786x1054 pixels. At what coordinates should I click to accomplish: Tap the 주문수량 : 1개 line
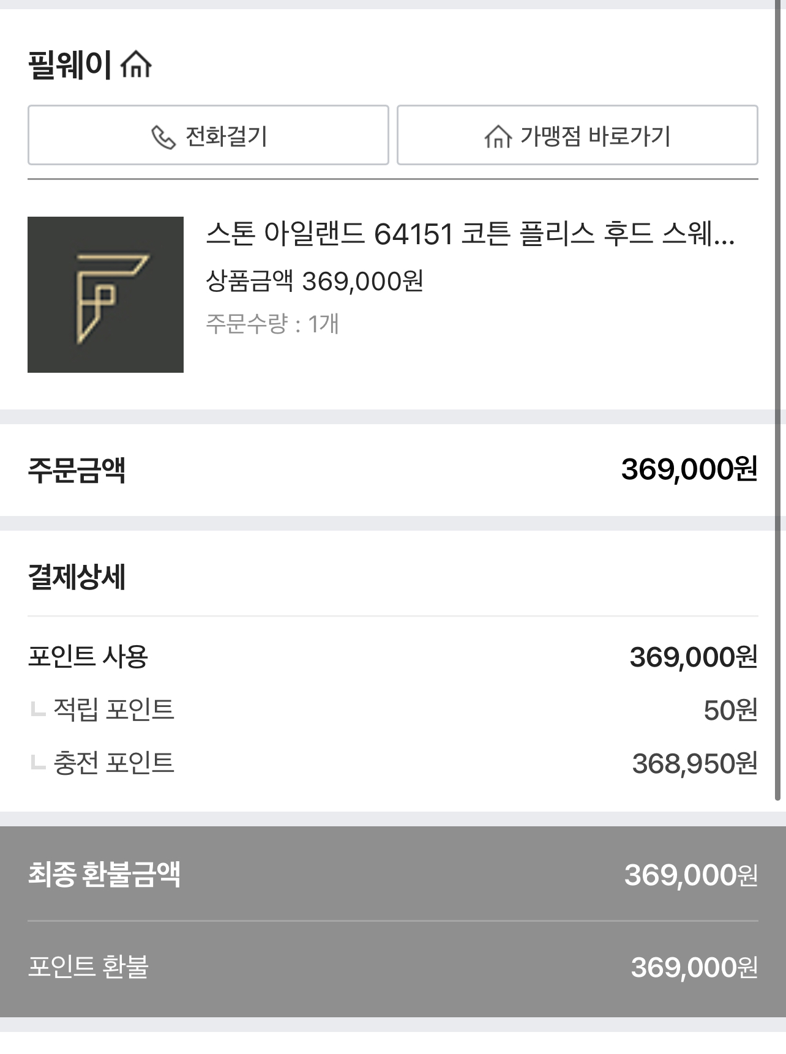click(272, 324)
